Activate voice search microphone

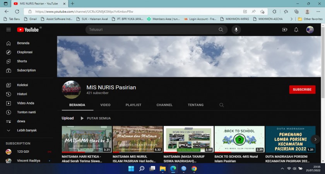click(236, 30)
